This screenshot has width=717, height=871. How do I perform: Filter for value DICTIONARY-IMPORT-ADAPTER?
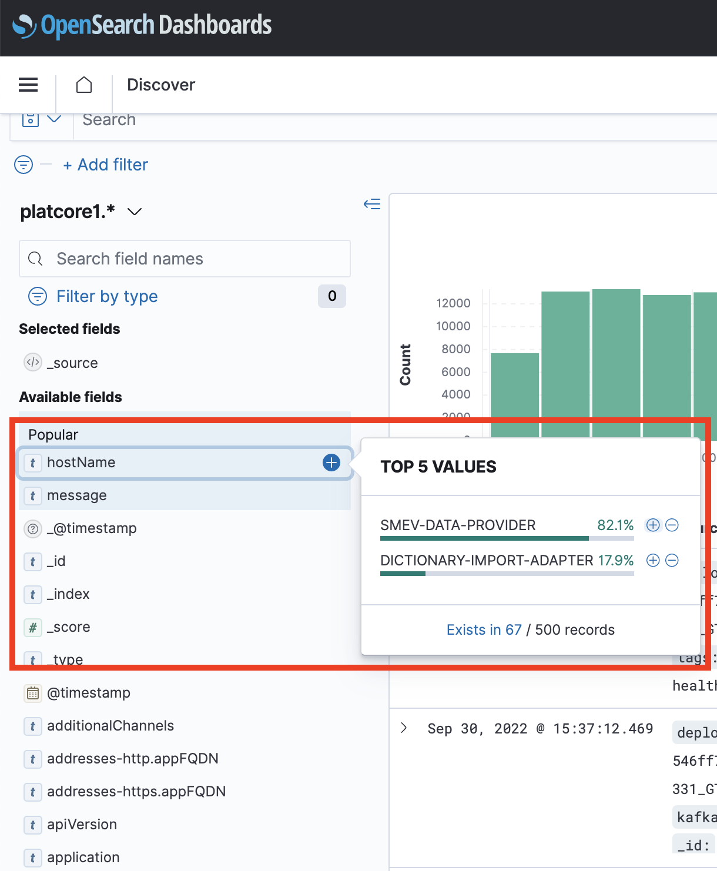pos(653,560)
